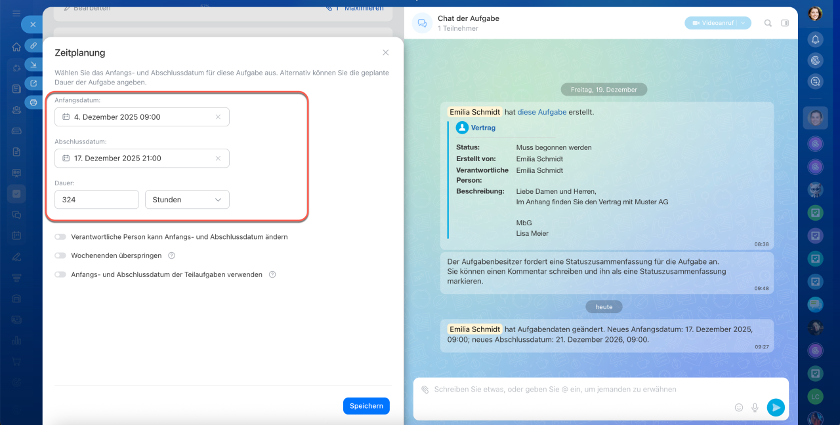Image resolution: width=840 pixels, height=425 pixels.
Task: Open the chat avatar icon in header
Action: point(422,23)
